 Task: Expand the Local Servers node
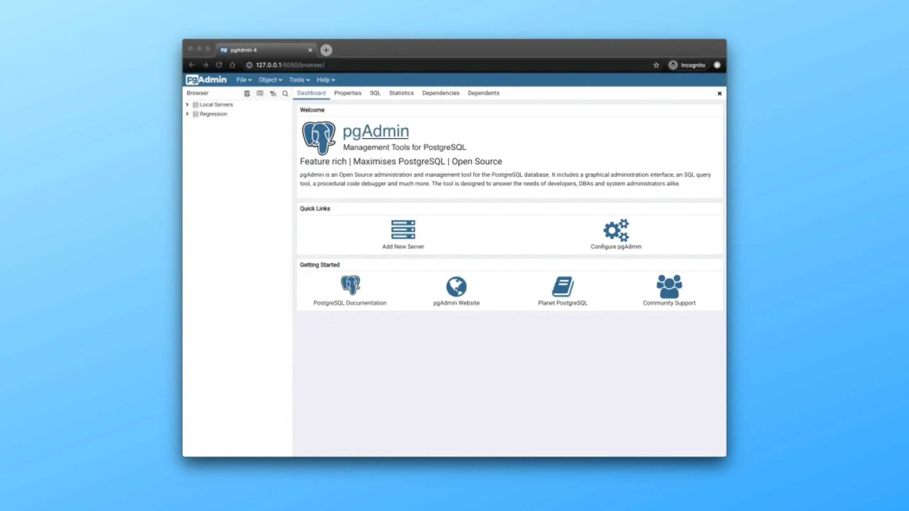187,104
